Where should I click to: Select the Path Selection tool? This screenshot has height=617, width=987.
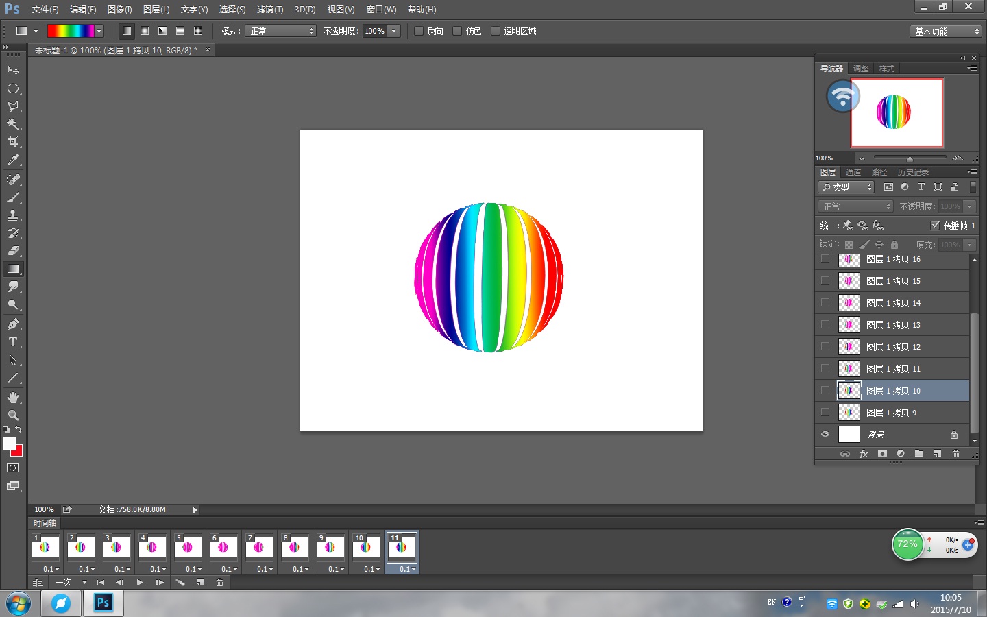tap(13, 360)
